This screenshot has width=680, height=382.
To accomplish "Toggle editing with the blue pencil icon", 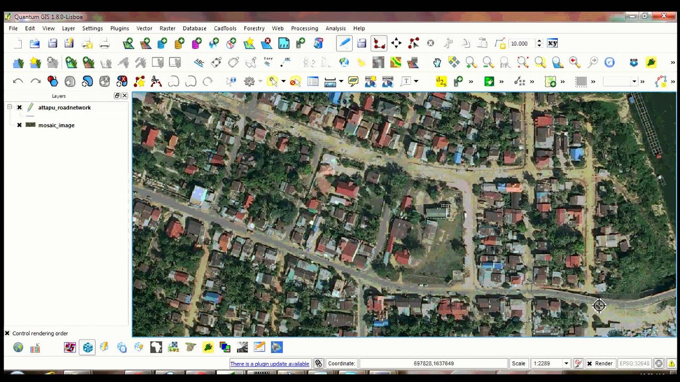I will (x=344, y=44).
